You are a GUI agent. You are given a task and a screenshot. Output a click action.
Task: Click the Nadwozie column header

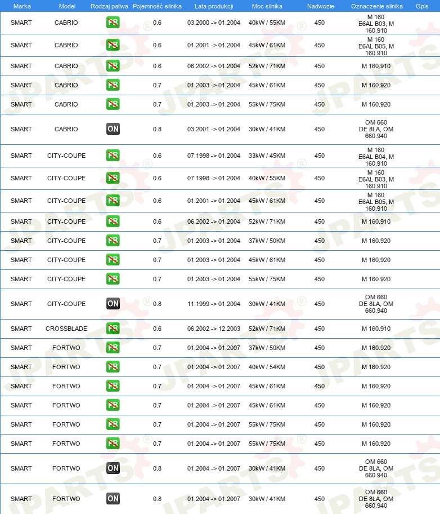click(321, 6)
